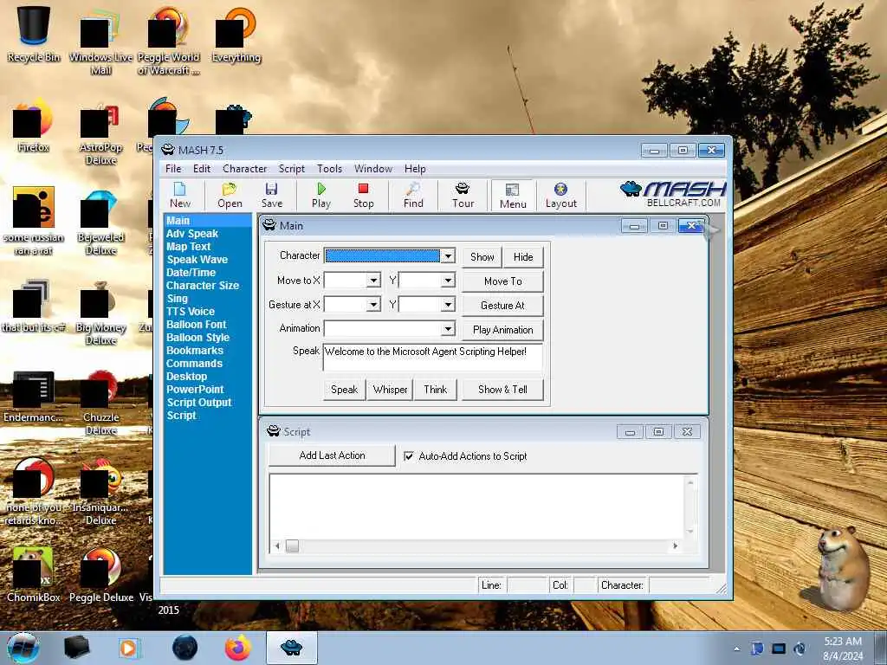Toggle the Menu panel toolbar button
Viewport: 887px width, 665px height.
(513, 196)
